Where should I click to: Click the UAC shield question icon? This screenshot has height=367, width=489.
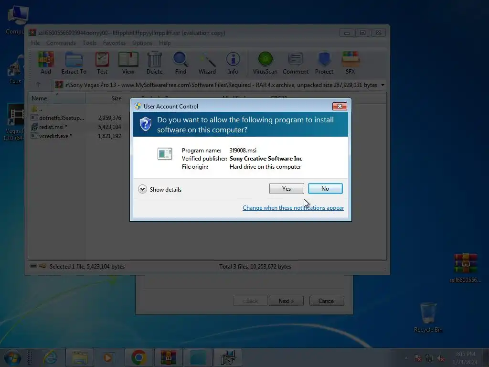(145, 124)
